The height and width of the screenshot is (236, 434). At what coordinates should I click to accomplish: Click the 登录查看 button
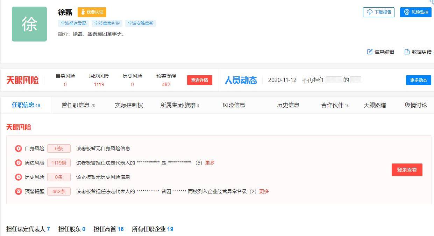coord(407,170)
